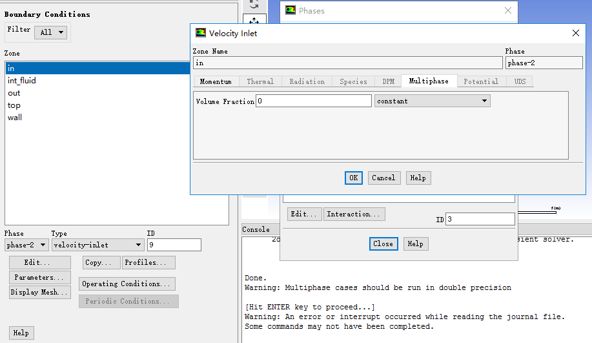Image resolution: width=592 pixels, height=343 pixels.
Task: Select the int_fluid zone
Action: 22,81
